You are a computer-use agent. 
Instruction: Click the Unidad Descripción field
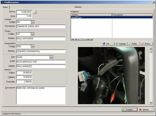[x=41, y=26]
